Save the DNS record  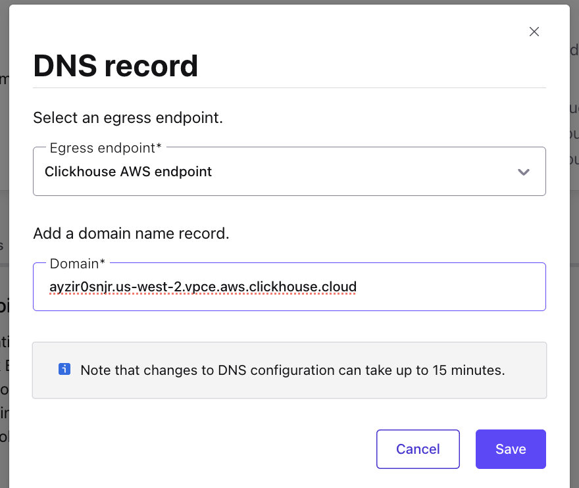tap(511, 449)
